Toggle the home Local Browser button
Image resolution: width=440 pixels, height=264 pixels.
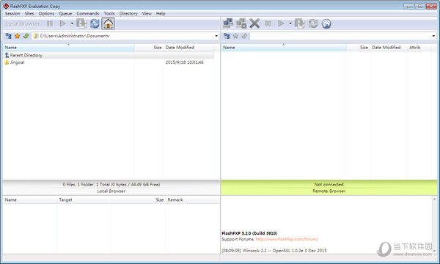coord(108,23)
